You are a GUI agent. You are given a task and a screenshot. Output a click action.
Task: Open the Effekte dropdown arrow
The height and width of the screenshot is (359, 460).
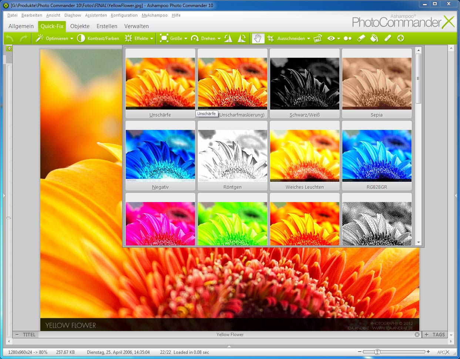(x=152, y=38)
